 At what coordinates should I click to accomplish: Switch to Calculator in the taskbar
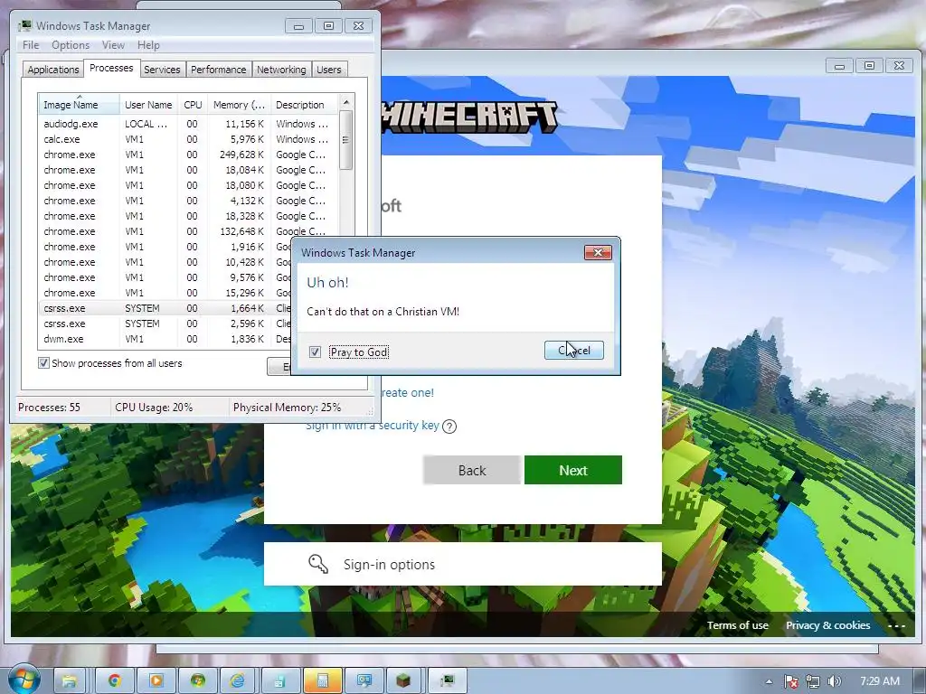[323, 681]
